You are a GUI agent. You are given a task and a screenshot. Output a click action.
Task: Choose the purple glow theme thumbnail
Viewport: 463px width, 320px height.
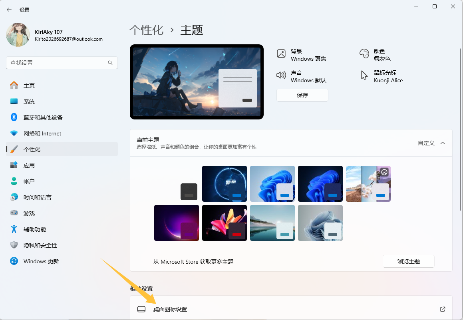coord(176,223)
